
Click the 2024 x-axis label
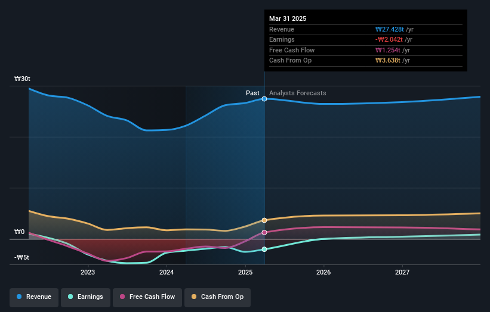(x=167, y=273)
